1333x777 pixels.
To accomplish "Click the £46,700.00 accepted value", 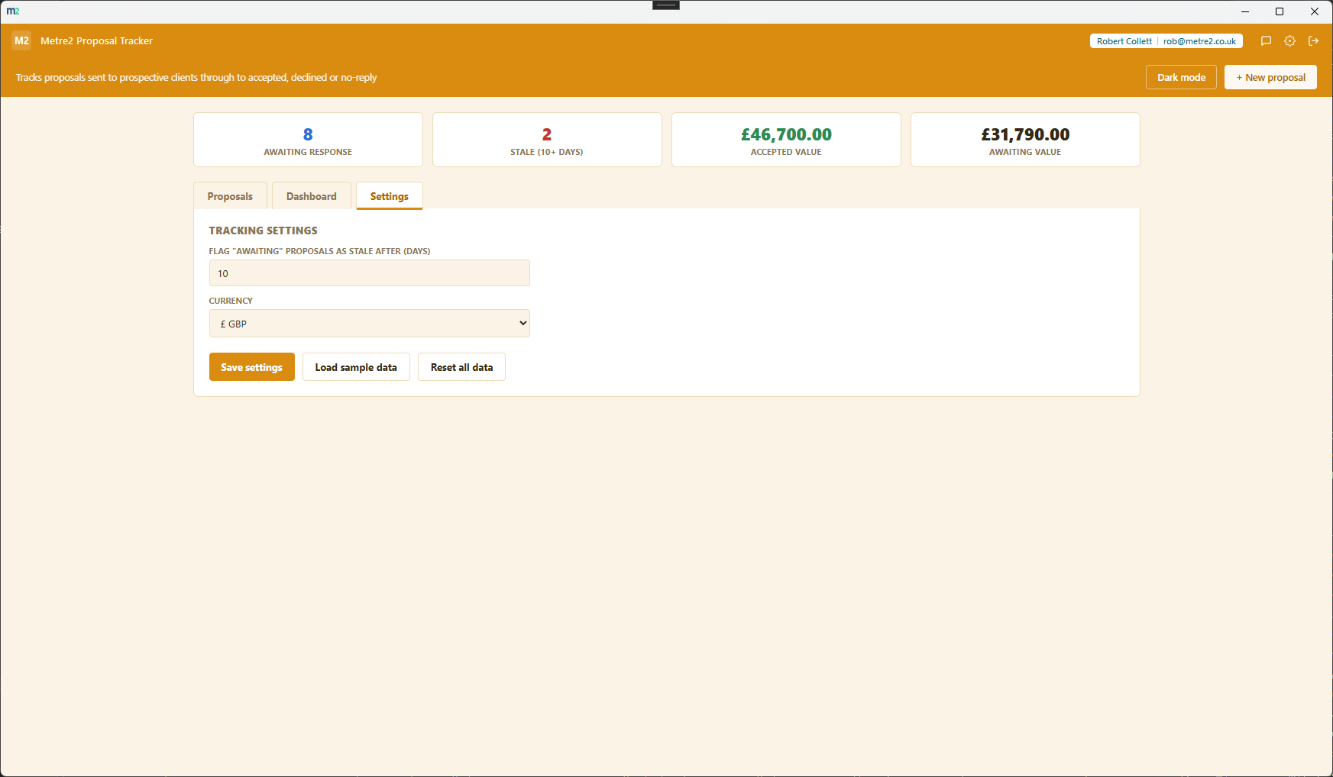I will [786, 134].
